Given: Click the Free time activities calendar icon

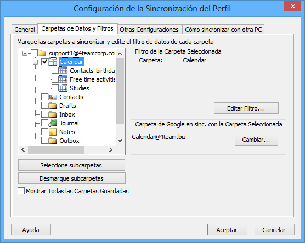Looking at the screenshot, I should pyautogui.click(x=63, y=79).
